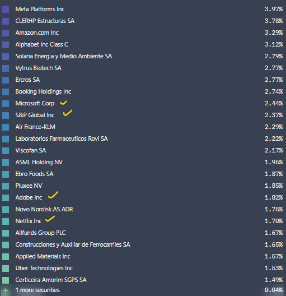Image resolution: width=286 pixels, height=296 pixels.
Task: Click the 2.44% weight for Microsoft
Action: click(x=274, y=104)
